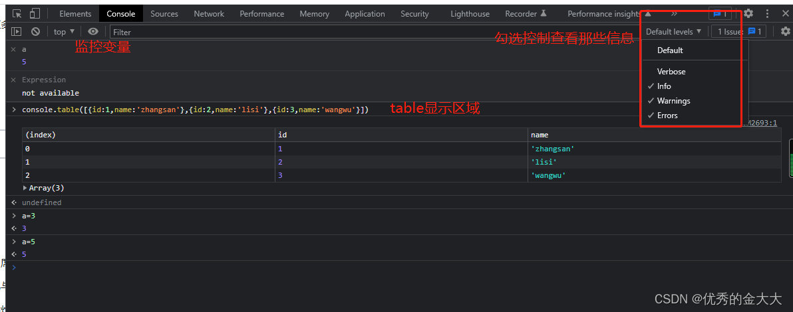Viewport: 793px width, 312px height.
Task: Click the console.table command line
Action: (x=195, y=110)
